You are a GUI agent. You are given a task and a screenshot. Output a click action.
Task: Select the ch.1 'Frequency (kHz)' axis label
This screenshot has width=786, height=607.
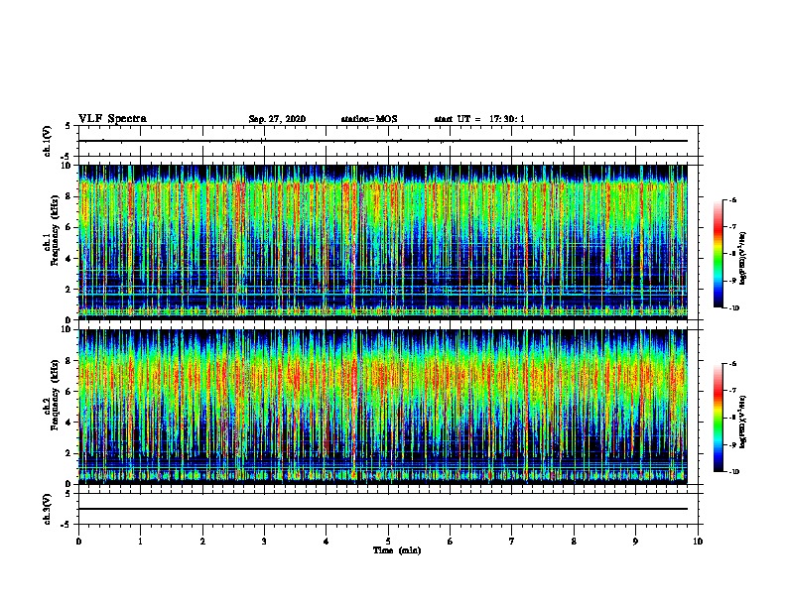point(55,230)
